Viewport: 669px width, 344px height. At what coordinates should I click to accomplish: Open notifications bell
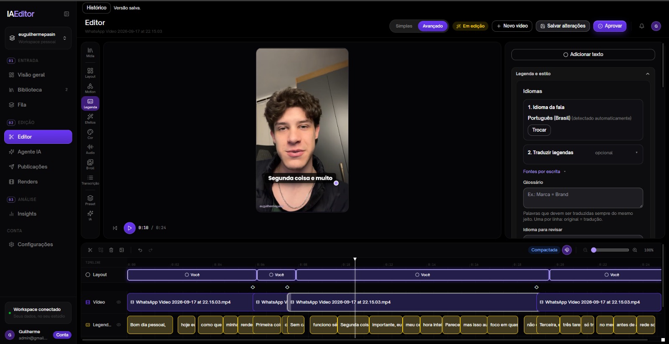coord(641,26)
